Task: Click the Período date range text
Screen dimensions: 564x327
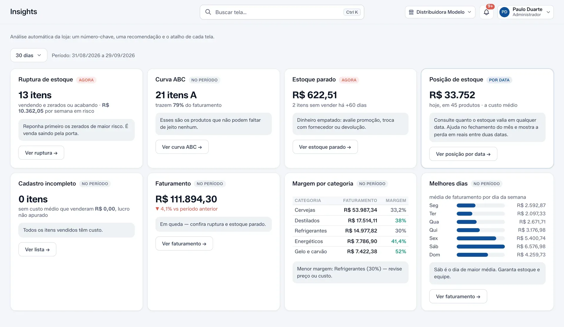Action: pyautogui.click(x=93, y=55)
